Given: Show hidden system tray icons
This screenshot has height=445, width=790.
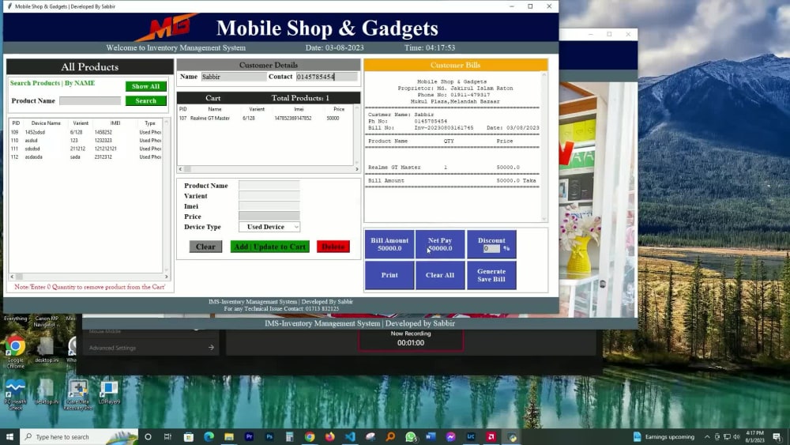Looking at the screenshot, I should click(707, 437).
